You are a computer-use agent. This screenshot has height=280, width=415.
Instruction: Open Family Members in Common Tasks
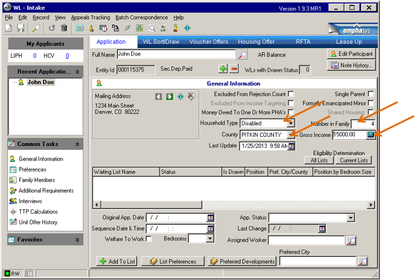(x=37, y=180)
